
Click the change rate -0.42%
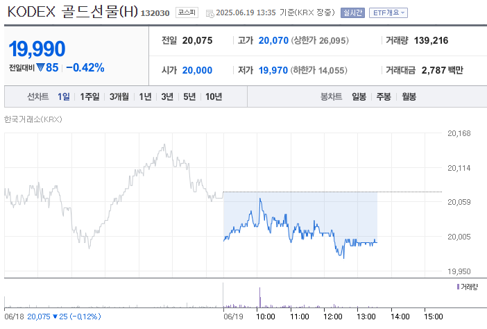click(85, 67)
